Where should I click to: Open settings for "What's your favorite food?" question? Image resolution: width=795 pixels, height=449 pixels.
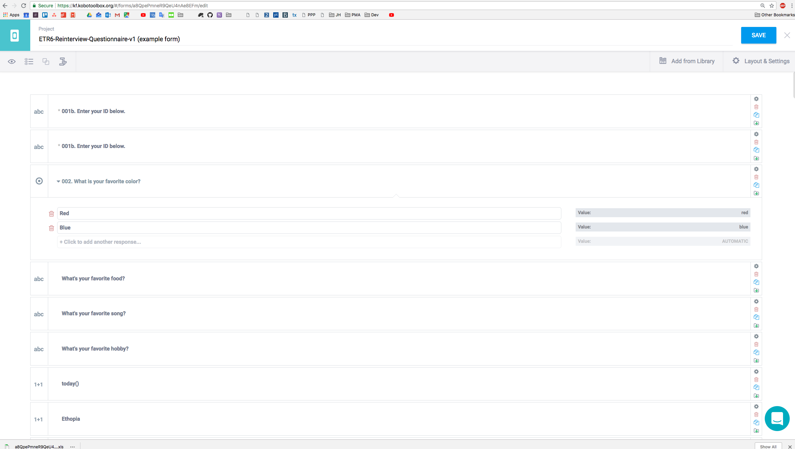(x=756, y=266)
